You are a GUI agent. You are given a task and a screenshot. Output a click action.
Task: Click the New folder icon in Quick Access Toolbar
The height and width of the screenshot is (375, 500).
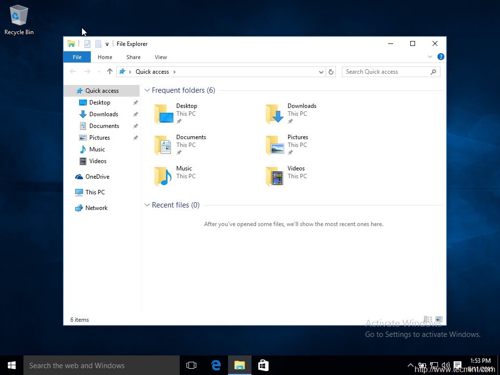98,44
